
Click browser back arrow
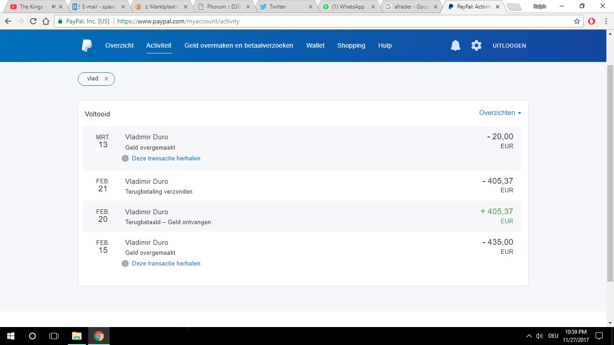[8, 21]
